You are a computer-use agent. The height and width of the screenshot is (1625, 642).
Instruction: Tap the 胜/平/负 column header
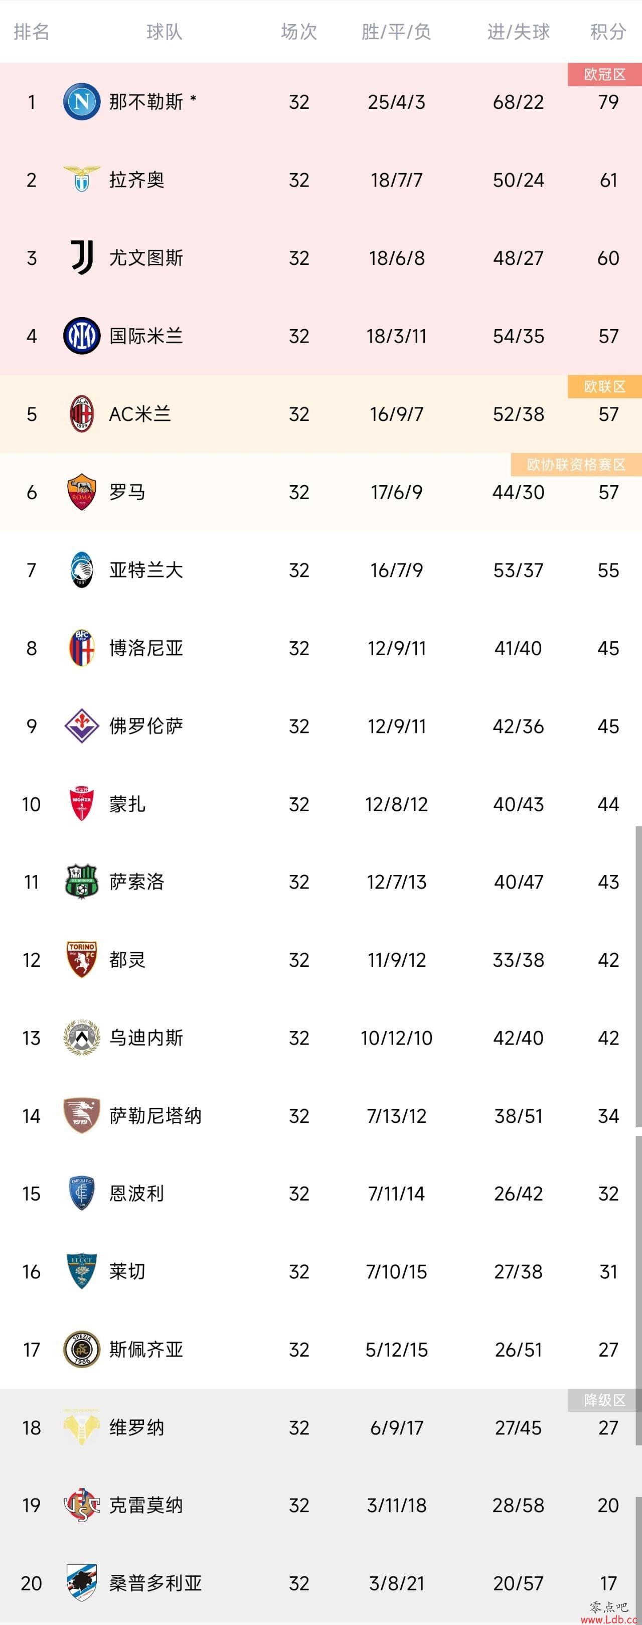pos(396,32)
